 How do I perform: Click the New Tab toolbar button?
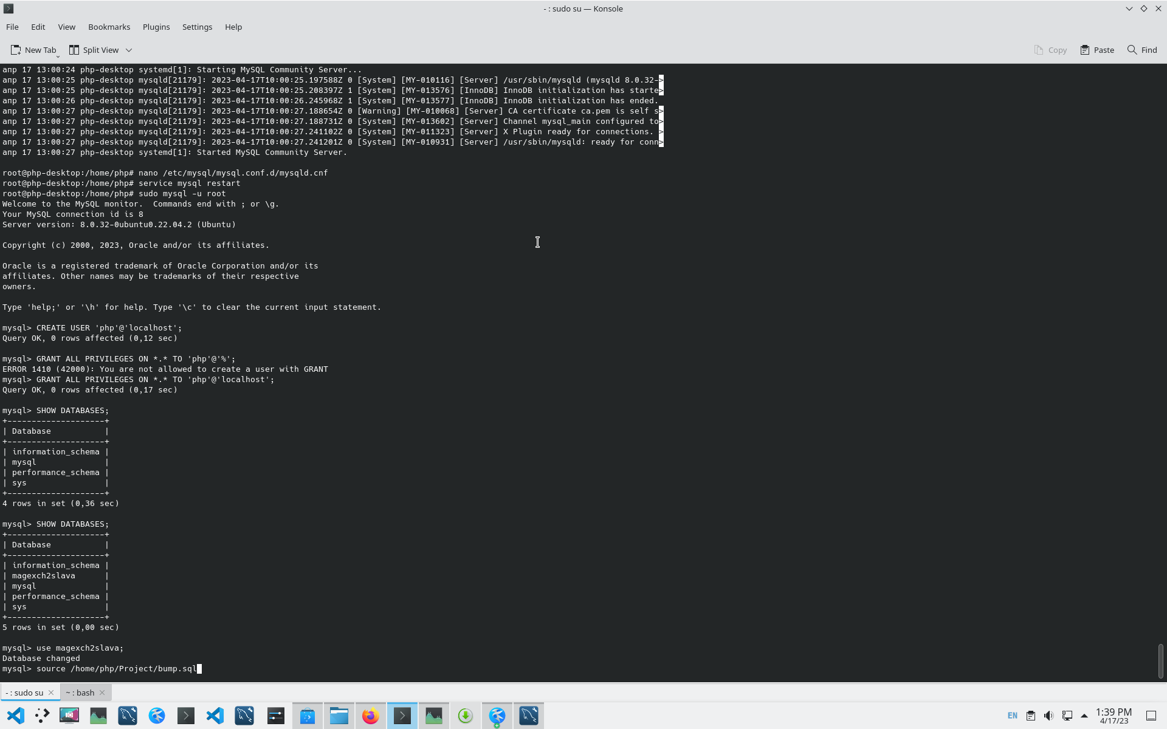pyautogui.click(x=33, y=50)
